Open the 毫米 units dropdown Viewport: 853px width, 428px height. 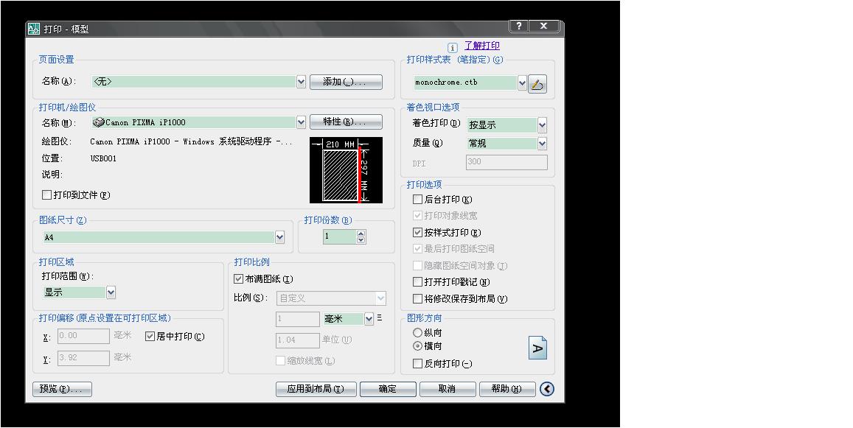pos(369,319)
